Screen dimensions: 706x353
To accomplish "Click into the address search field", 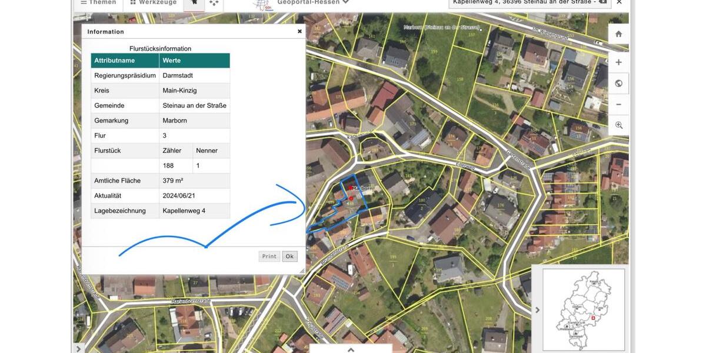I will (529, 2).
